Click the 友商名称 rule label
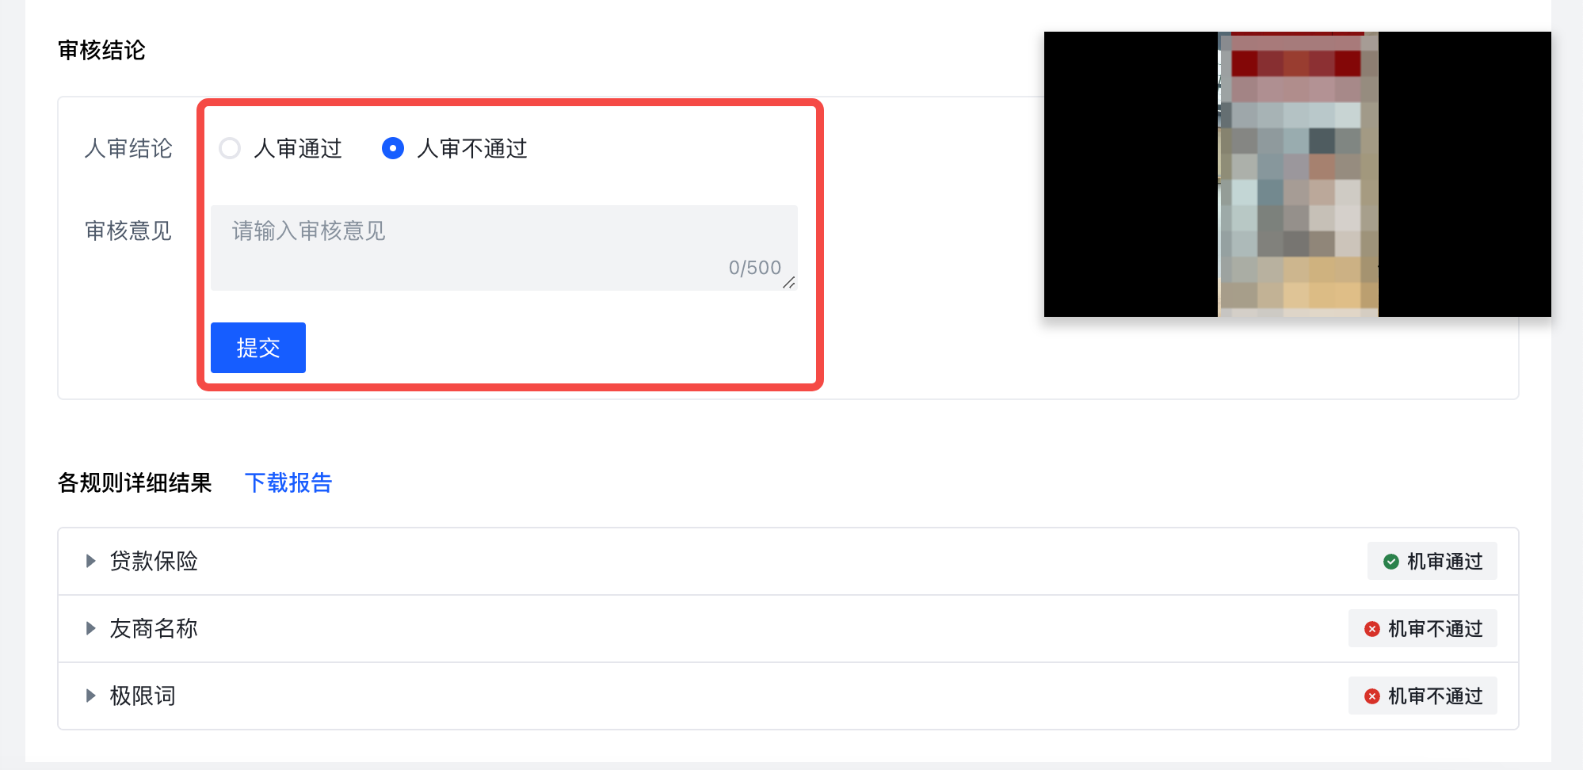Image resolution: width=1583 pixels, height=770 pixels. pyautogui.click(x=154, y=628)
